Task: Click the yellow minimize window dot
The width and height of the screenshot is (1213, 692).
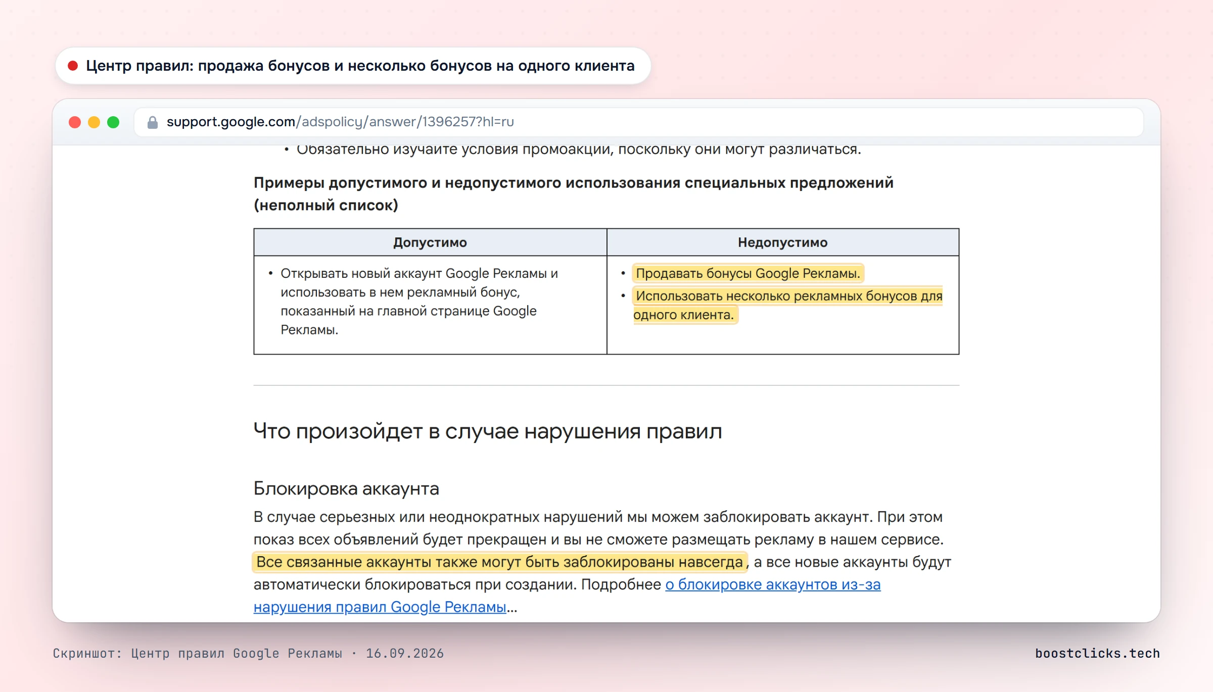Action: tap(94, 122)
